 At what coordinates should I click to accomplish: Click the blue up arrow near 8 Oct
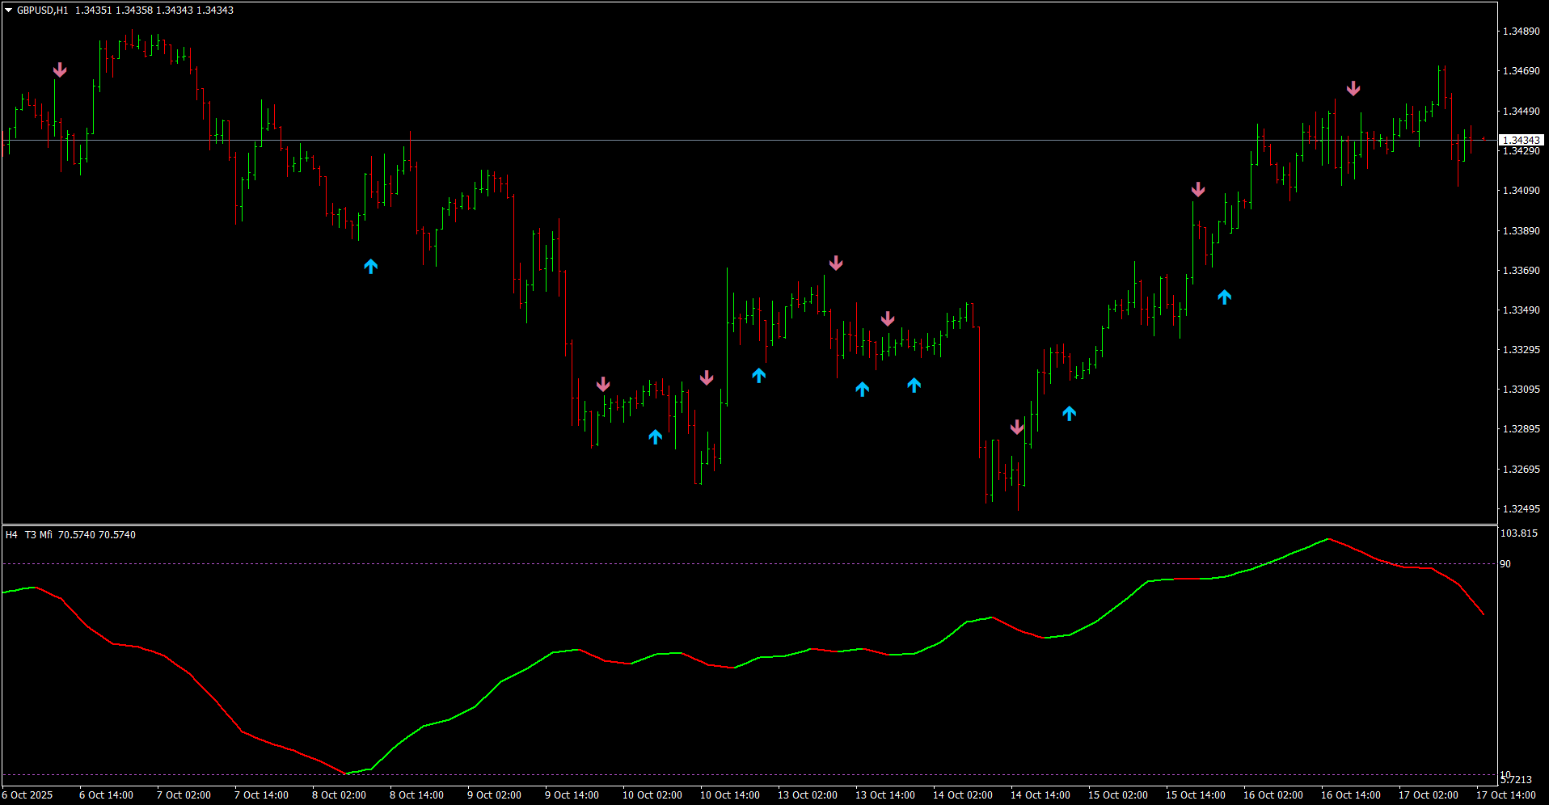tap(370, 266)
